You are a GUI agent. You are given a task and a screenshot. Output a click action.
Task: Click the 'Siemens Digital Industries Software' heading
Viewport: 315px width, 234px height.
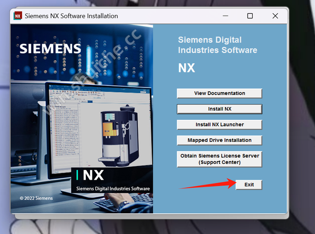click(x=217, y=45)
